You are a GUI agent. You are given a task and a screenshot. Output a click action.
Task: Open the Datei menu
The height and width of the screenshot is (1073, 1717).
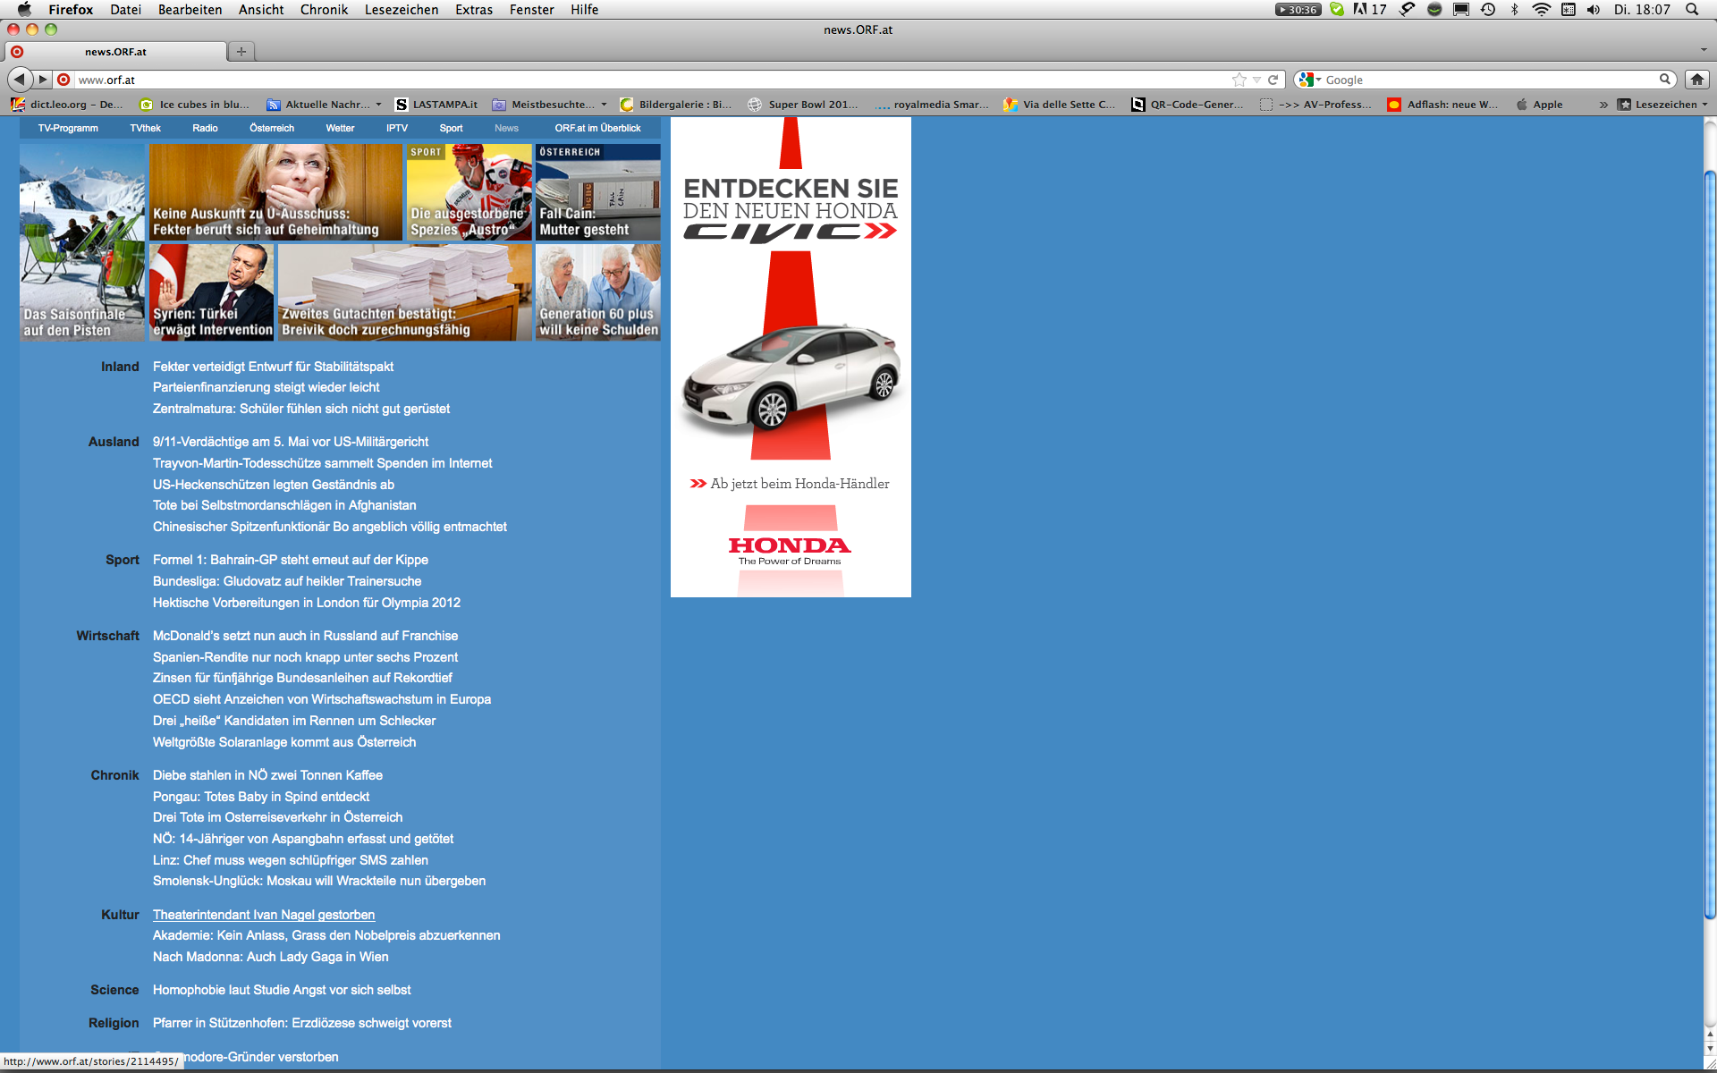[x=125, y=9]
